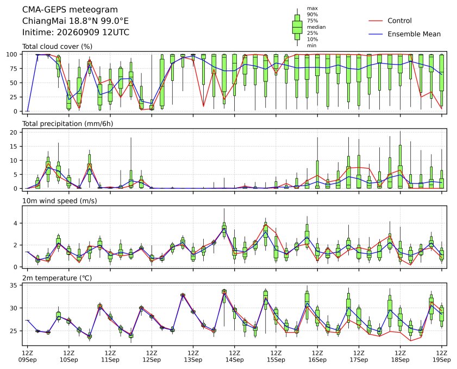Image resolution: width=457 pixels, height=369 pixels.
Task: Select the blue Ensemble Mean legend line
Action: pos(375,34)
